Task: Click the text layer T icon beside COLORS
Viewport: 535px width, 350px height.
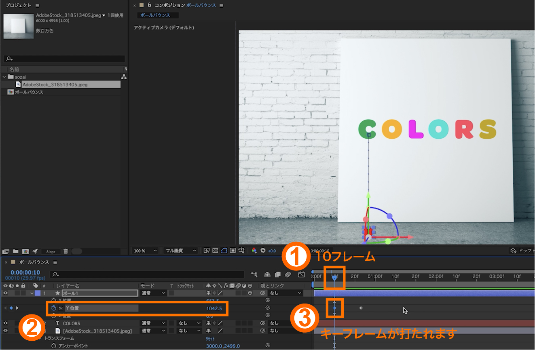Action: click(x=57, y=323)
